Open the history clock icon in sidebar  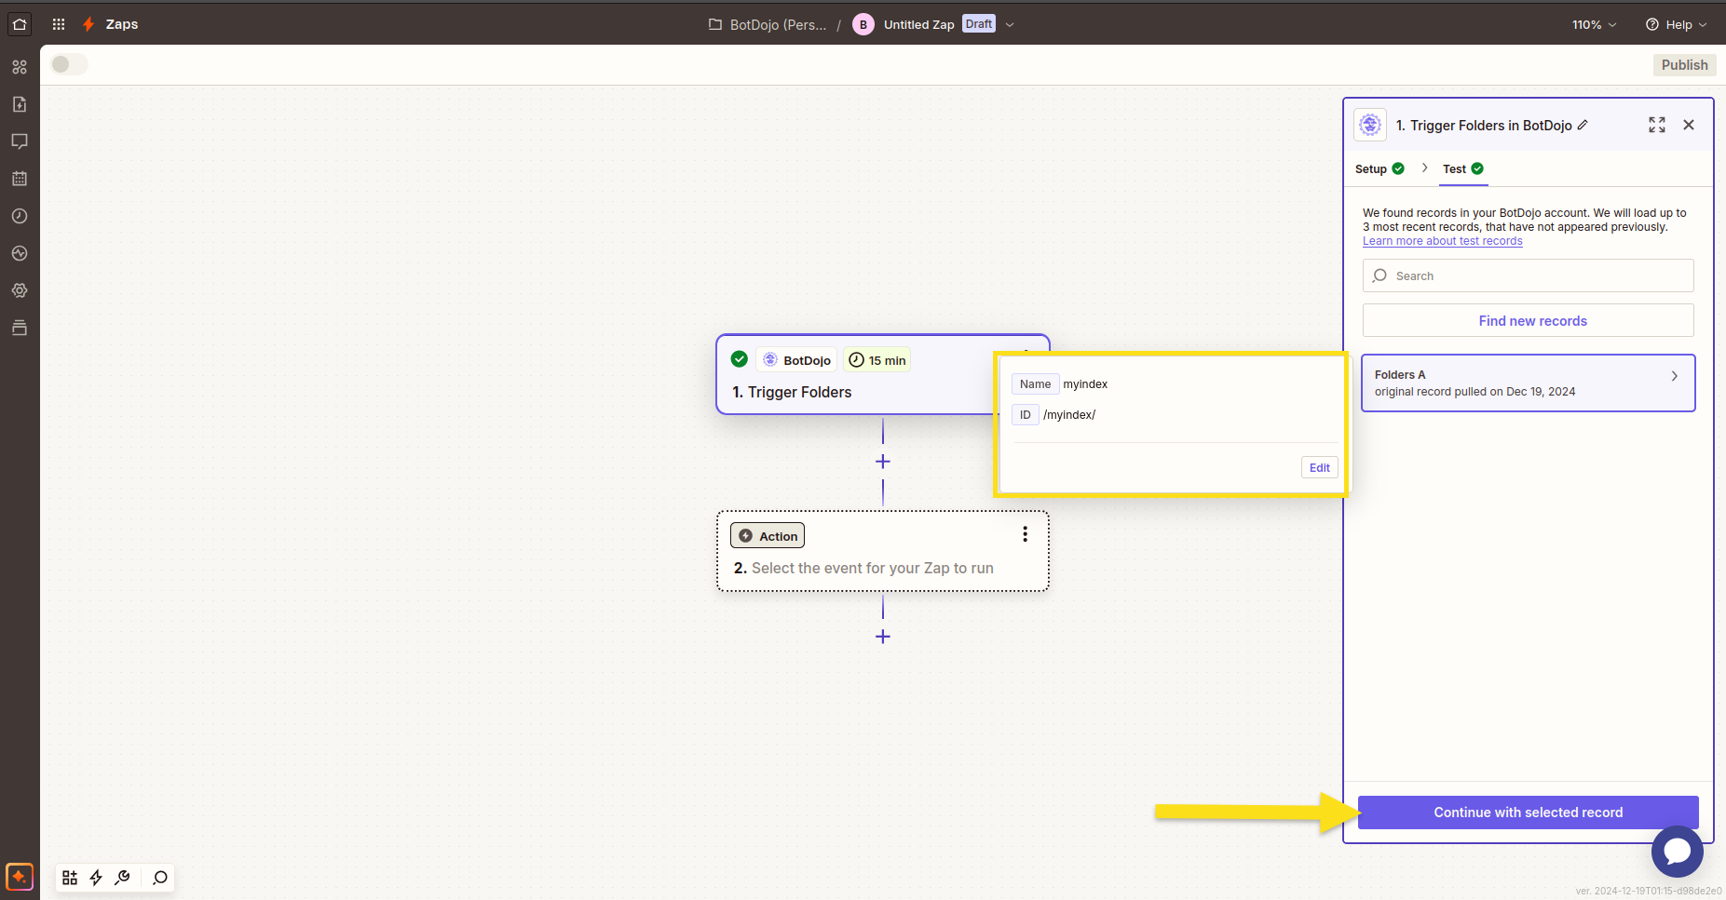click(20, 216)
